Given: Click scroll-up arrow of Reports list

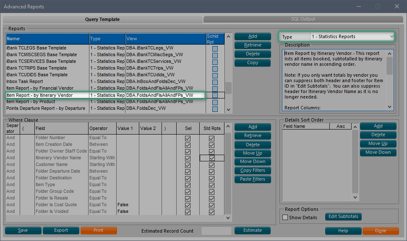Looking at the screenshot, I should pos(228,36).
